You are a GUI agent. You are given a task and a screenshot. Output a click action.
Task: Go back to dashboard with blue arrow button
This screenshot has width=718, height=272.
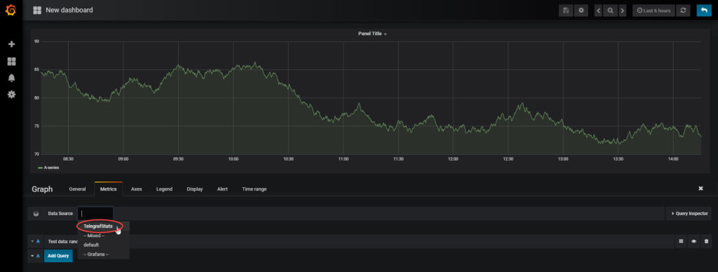tap(704, 10)
